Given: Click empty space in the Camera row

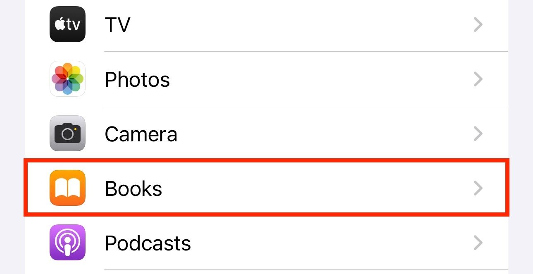Looking at the screenshot, I should [310, 133].
